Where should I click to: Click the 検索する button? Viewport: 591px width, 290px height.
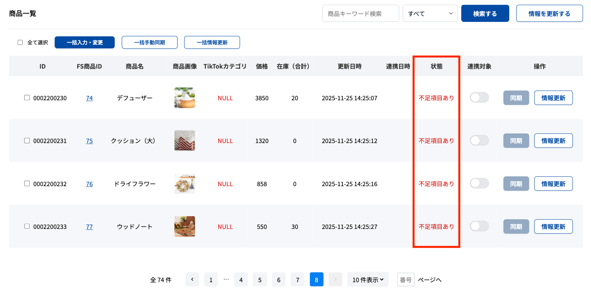[x=485, y=13]
